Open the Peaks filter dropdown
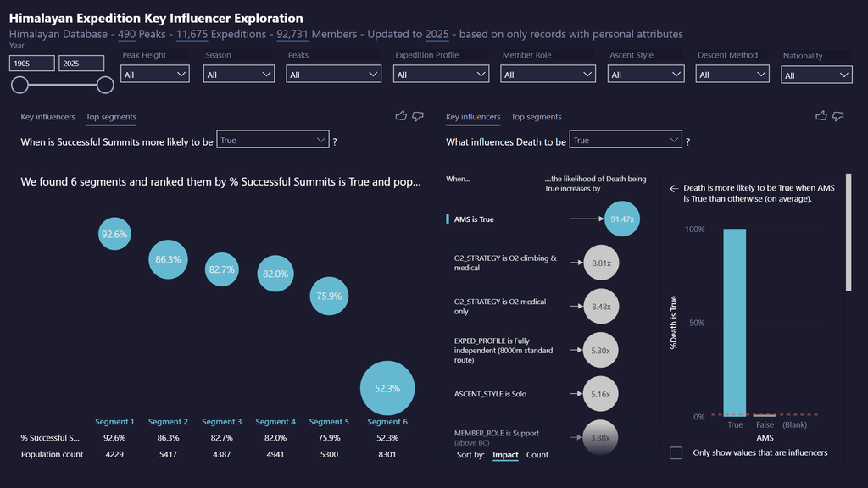This screenshot has height=488, width=868. tap(334, 75)
